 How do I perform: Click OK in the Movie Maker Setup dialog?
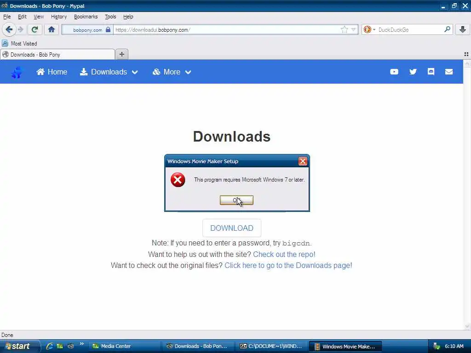coord(236,200)
